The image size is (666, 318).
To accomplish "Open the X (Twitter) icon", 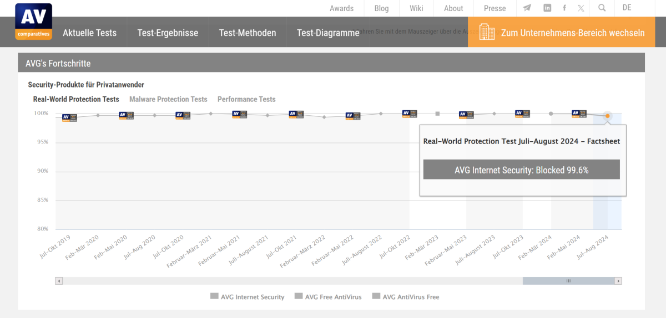I will [581, 8].
